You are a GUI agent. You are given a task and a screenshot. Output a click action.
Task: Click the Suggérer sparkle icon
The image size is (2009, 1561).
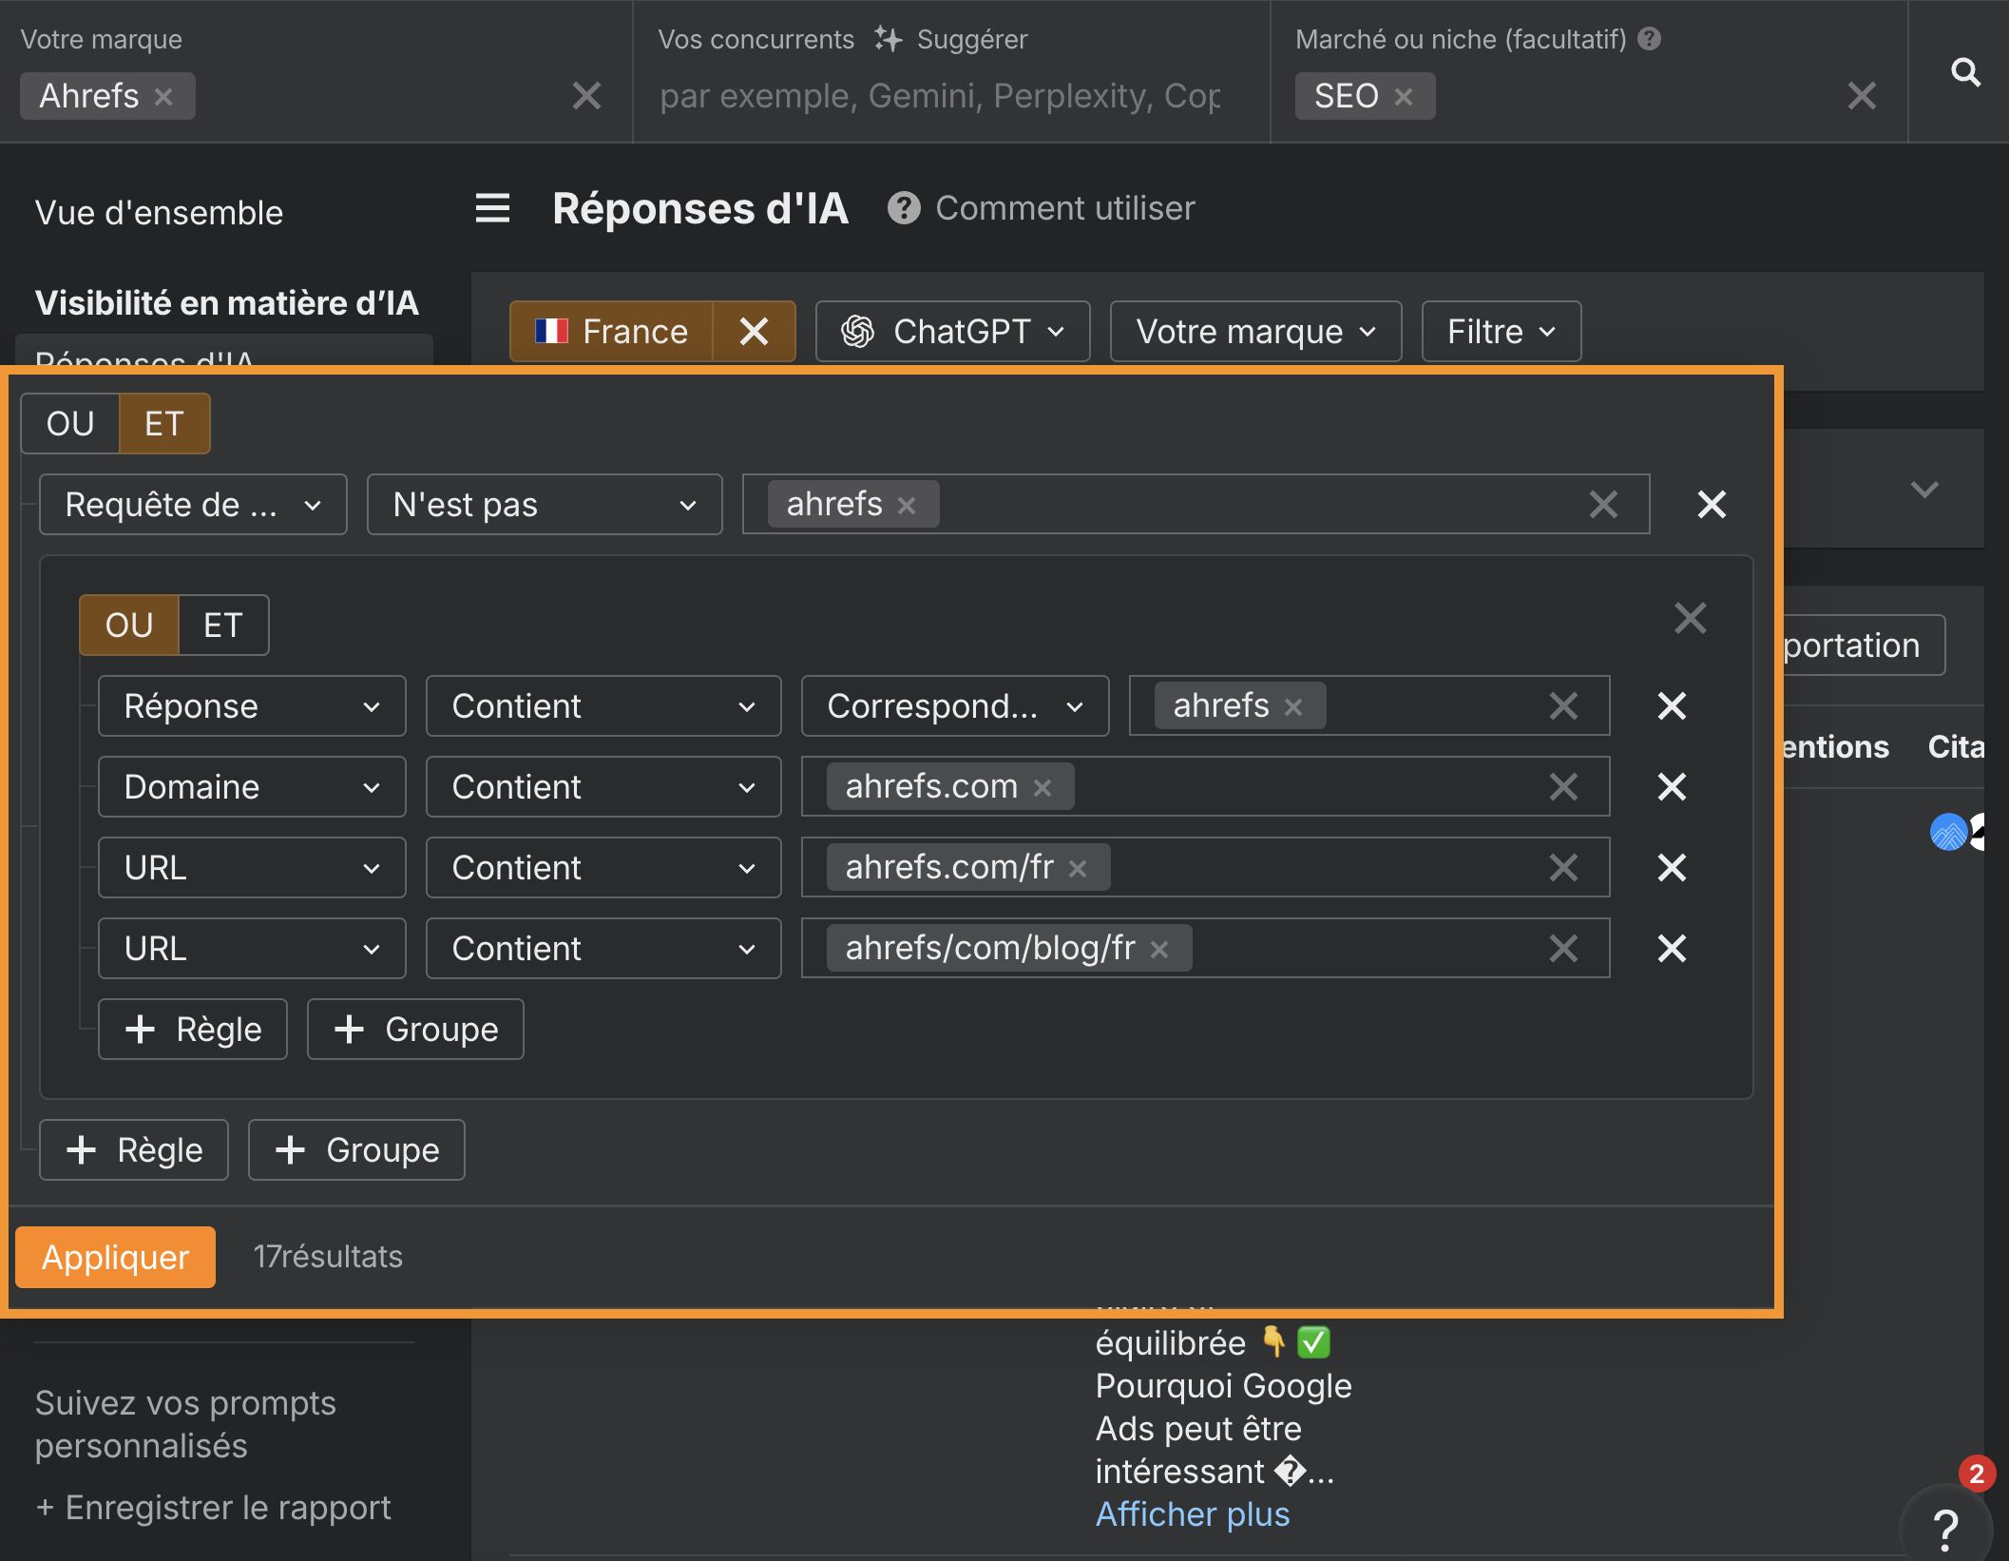pos(888,39)
